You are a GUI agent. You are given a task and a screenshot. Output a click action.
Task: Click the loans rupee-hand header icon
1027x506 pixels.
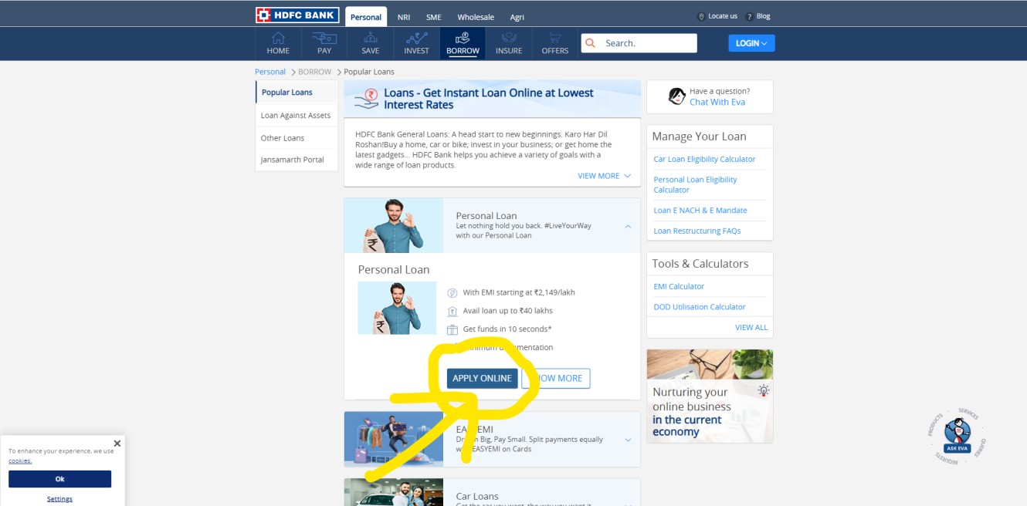366,99
